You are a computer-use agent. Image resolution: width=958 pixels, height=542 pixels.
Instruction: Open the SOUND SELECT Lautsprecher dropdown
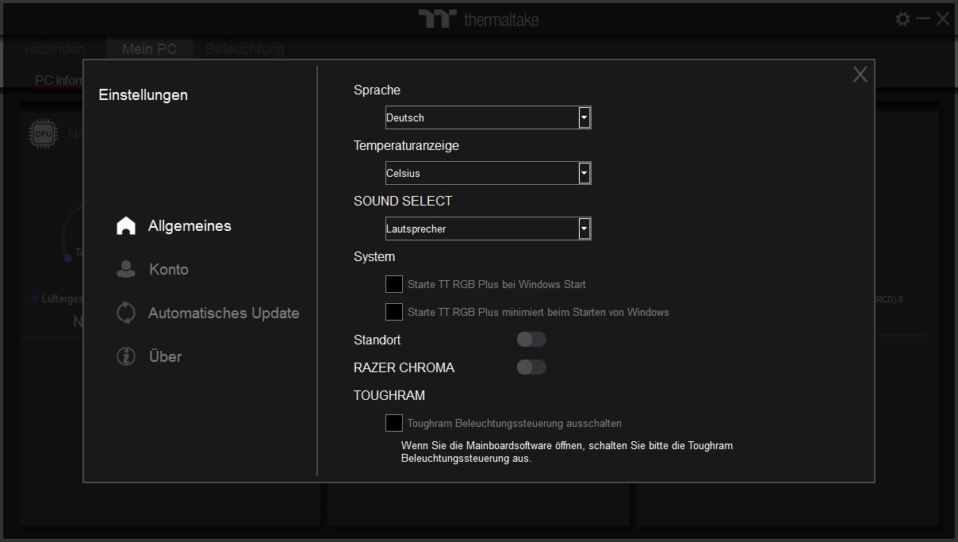489,229
